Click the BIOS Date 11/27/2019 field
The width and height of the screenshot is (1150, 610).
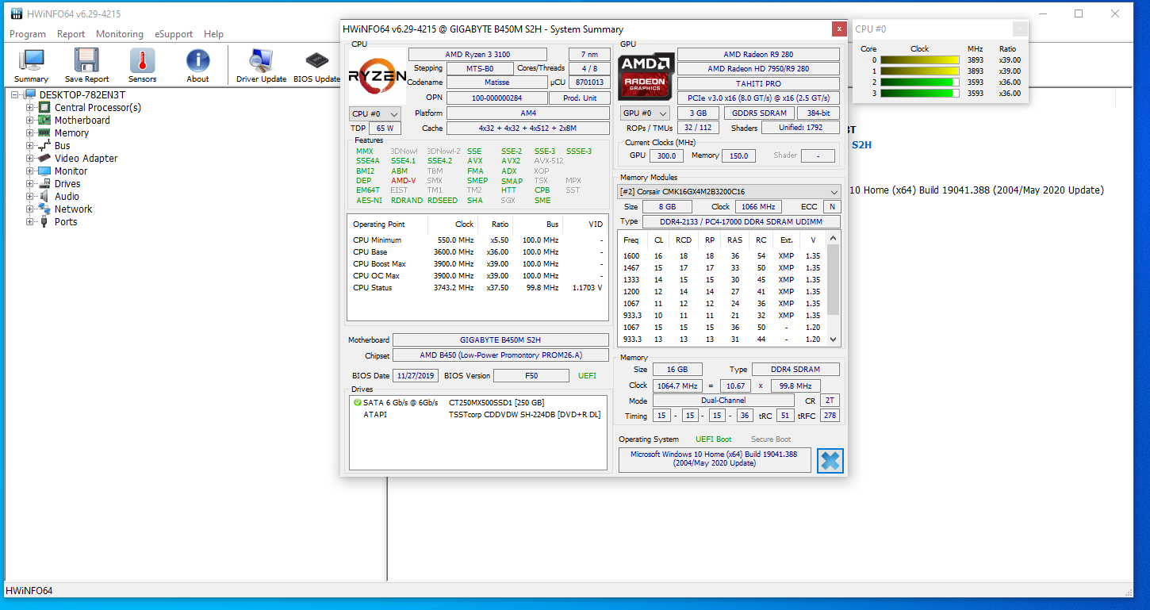[415, 376]
